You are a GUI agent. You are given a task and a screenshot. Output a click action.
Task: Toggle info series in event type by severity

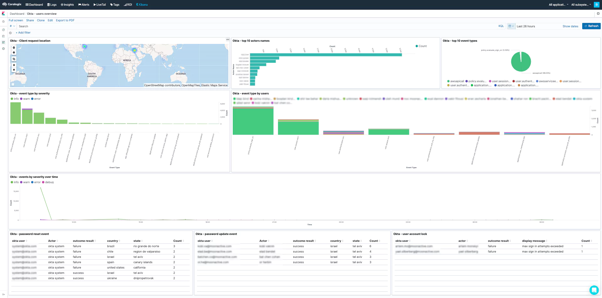pyautogui.click(x=14, y=99)
